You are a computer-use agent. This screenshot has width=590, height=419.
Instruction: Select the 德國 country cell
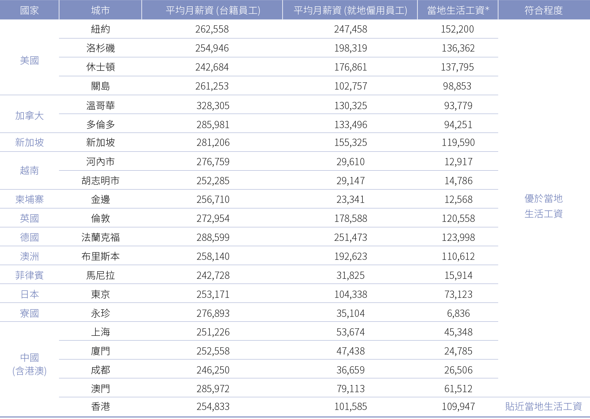tap(29, 237)
